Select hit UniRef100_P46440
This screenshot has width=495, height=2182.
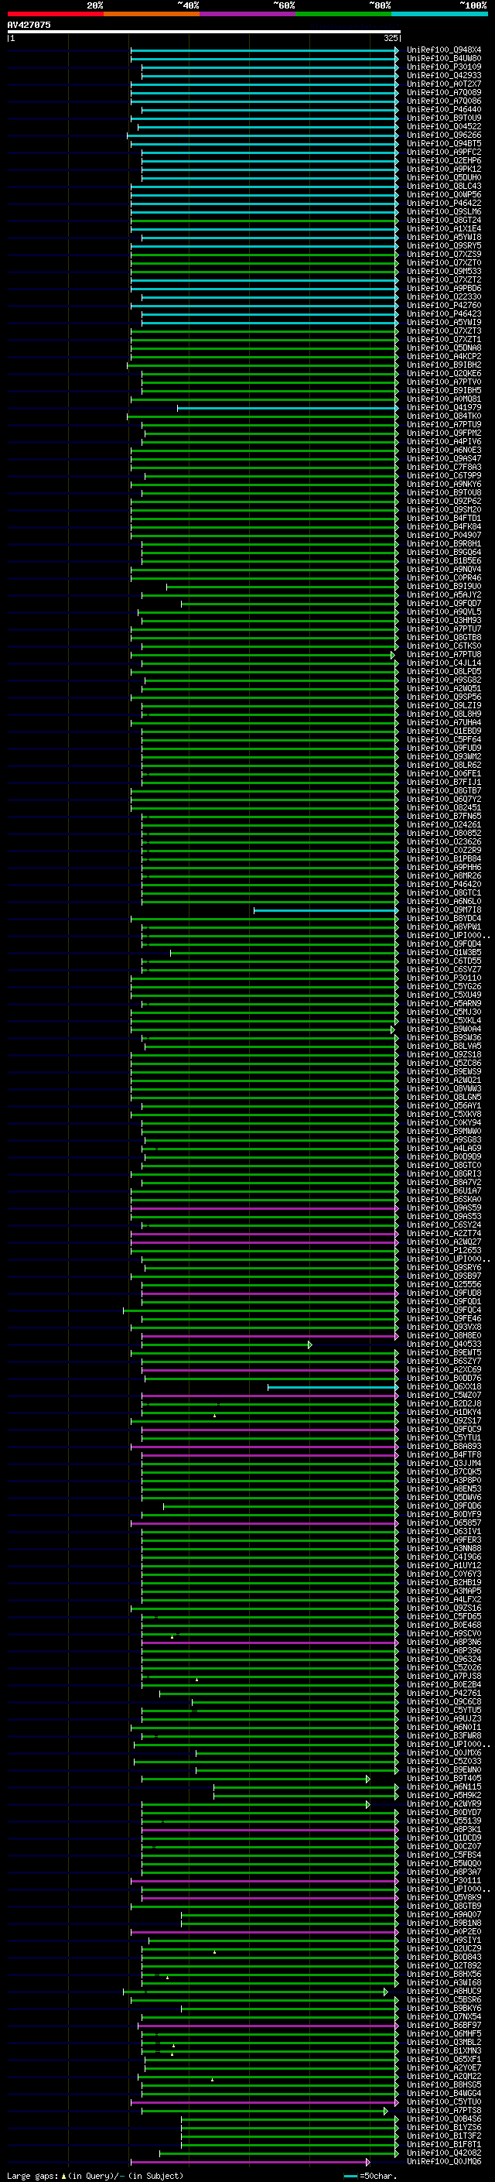(443, 109)
